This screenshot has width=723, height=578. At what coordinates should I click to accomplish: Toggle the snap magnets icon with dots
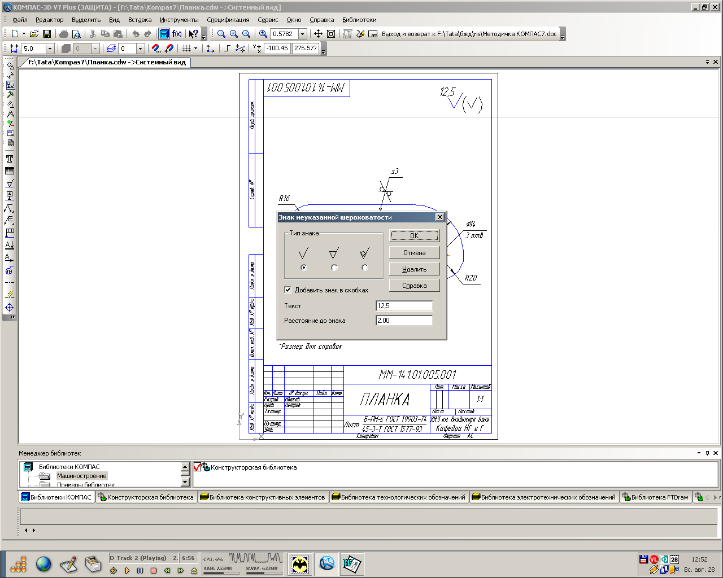click(156, 49)
